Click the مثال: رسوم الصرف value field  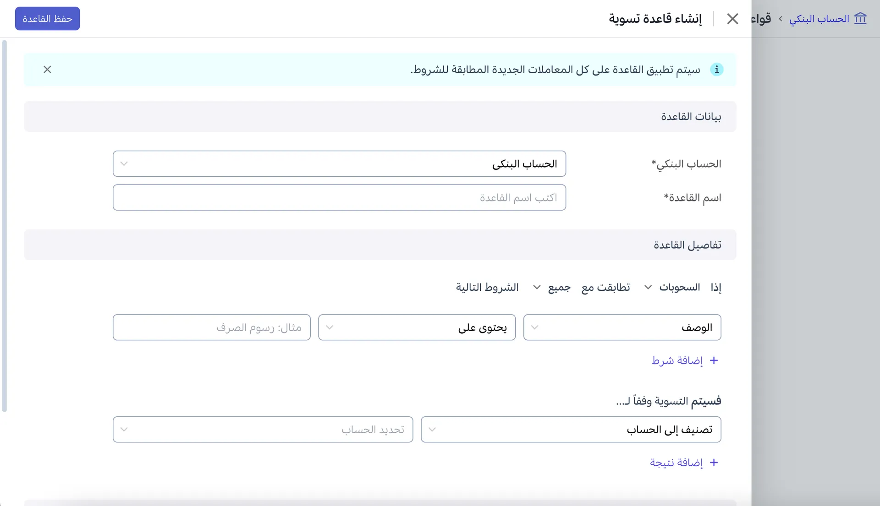click(x=212, y=327)
